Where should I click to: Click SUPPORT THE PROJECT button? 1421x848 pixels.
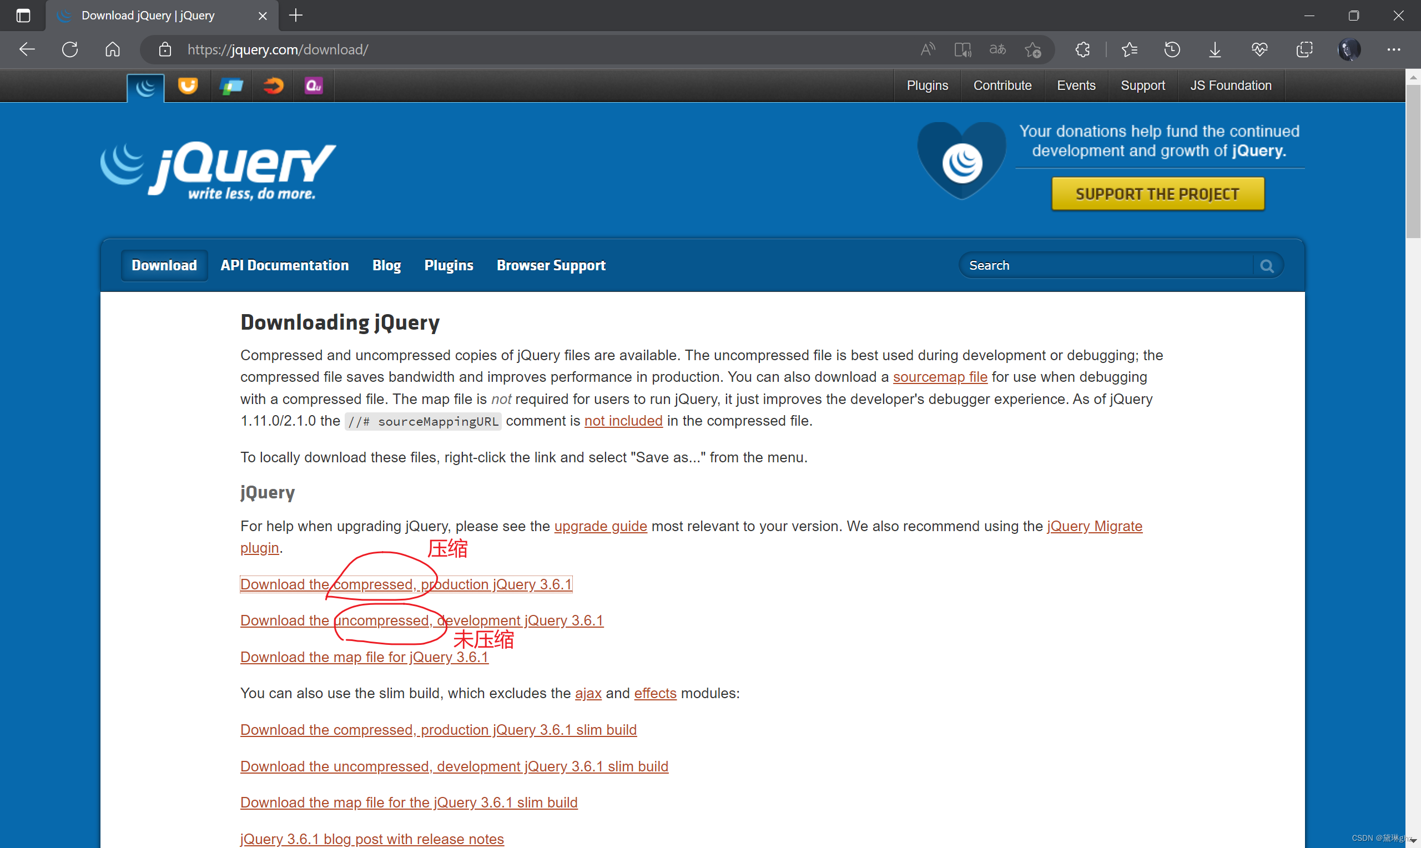click(1157, 194)
